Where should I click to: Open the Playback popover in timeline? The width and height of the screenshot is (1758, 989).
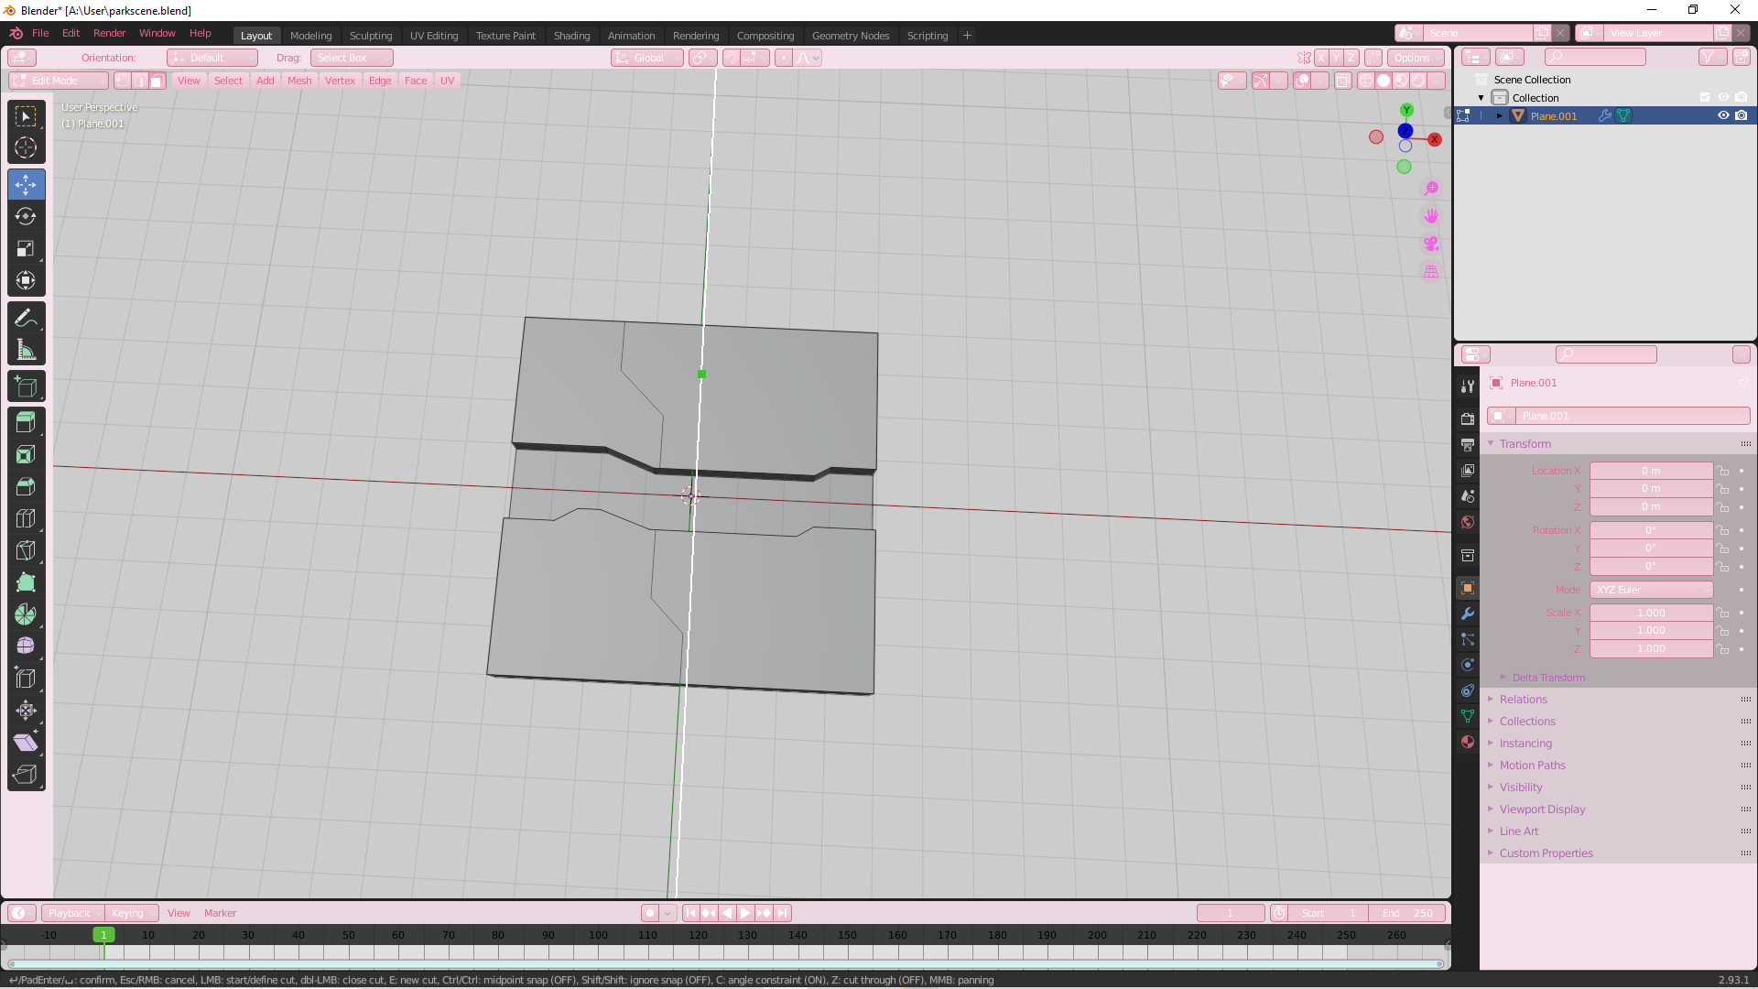(72, 913)
